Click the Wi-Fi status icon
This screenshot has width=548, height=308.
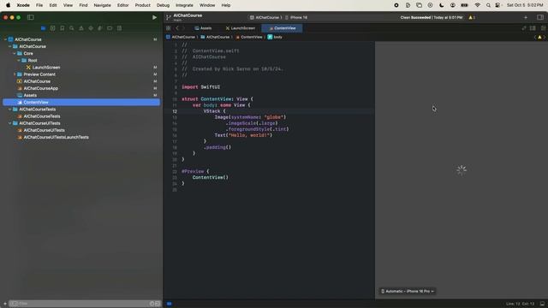coord(477,5)
